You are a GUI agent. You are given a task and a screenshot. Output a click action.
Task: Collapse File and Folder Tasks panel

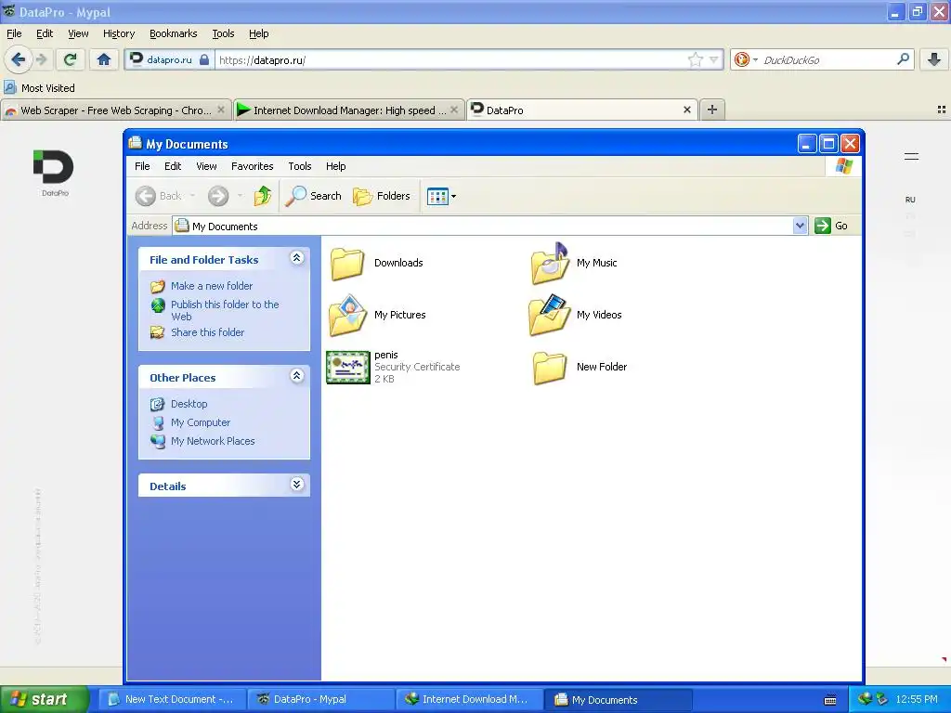point(296,258)
